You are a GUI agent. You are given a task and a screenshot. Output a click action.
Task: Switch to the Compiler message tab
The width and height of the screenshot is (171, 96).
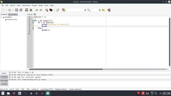point(4,77)
